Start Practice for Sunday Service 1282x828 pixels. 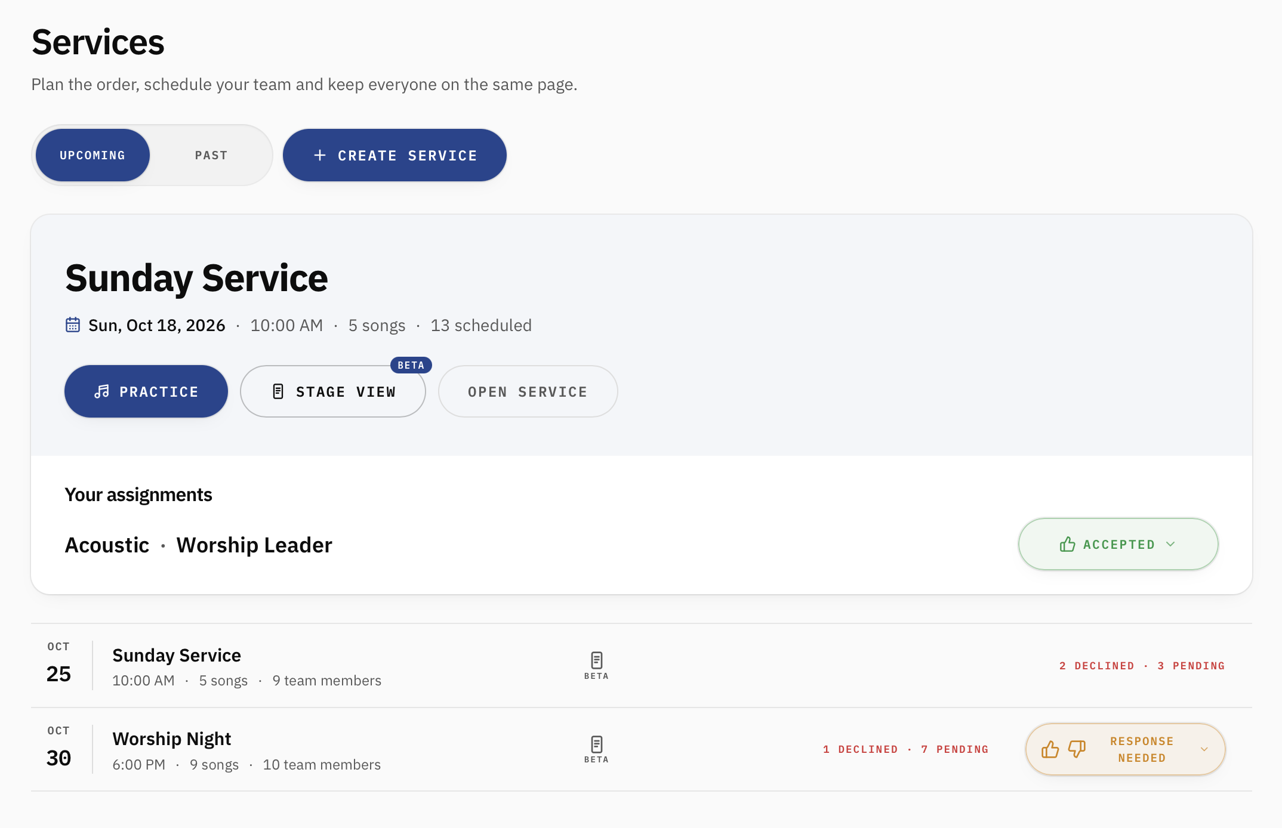(146, 391)
